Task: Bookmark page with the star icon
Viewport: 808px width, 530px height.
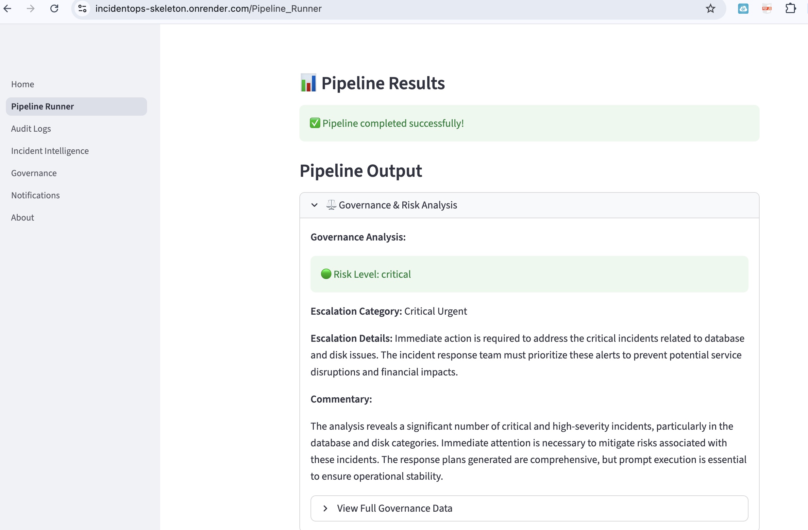Action: [x=710, y=8]
